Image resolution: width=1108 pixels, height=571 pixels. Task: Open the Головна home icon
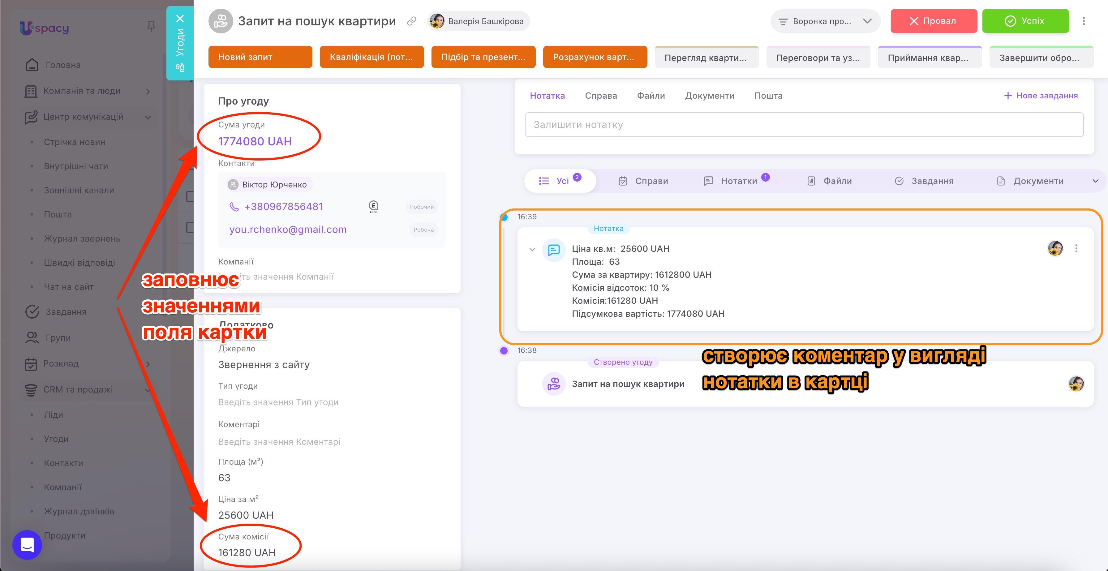(32, 65)
